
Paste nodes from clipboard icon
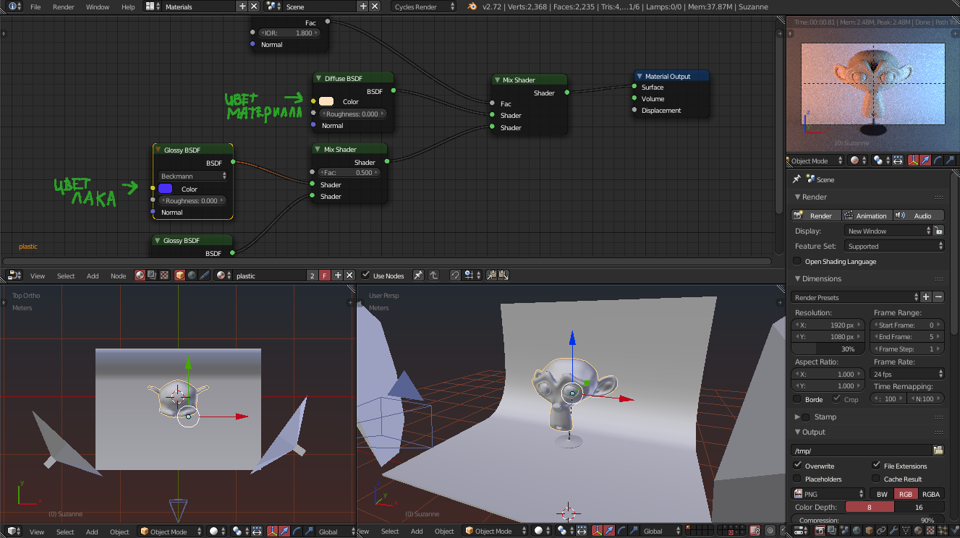pos(503,276)
